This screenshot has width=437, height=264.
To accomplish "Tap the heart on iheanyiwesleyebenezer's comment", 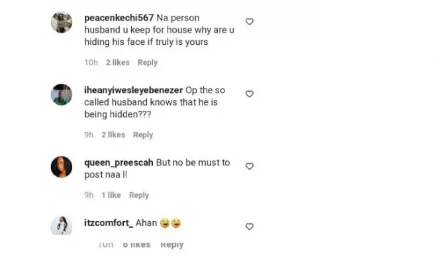I will (x=250, y=94).
